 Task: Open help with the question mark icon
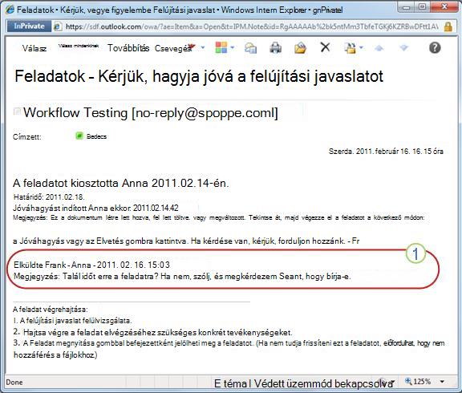pyautogui.click(x=435, y=47)
